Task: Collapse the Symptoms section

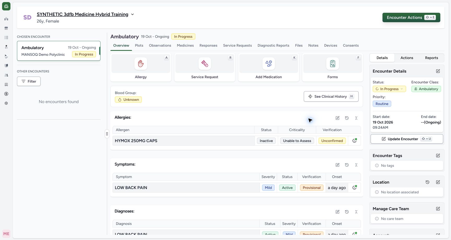Action: (356, 165)
